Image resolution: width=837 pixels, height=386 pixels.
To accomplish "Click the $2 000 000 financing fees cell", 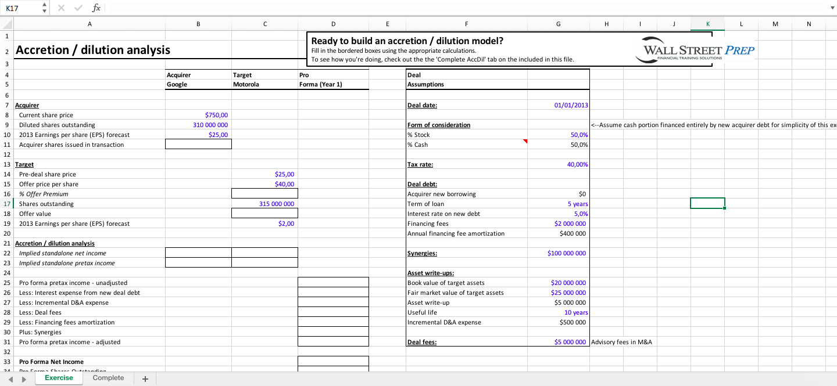I will tap(558, 223).
